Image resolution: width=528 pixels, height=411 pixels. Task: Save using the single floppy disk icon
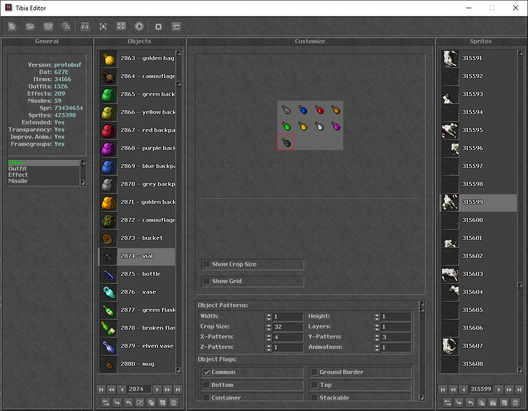(48, 27)
